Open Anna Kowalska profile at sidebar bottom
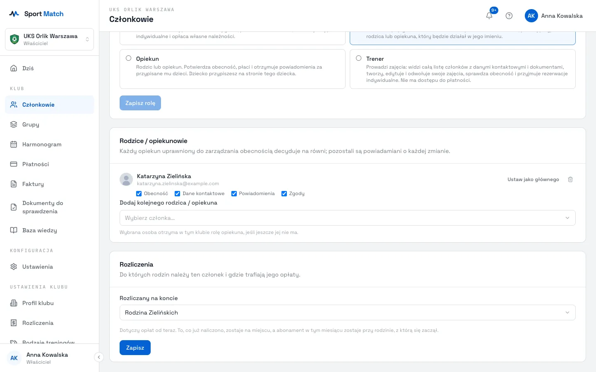 48,358
